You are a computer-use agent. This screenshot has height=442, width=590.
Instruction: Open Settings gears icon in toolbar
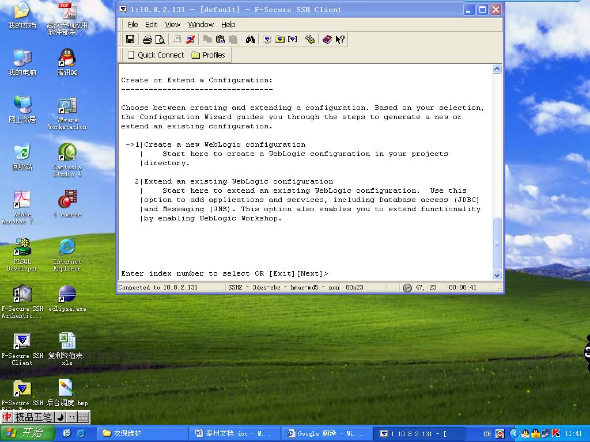pyautogui.click(x=310, y=39)
